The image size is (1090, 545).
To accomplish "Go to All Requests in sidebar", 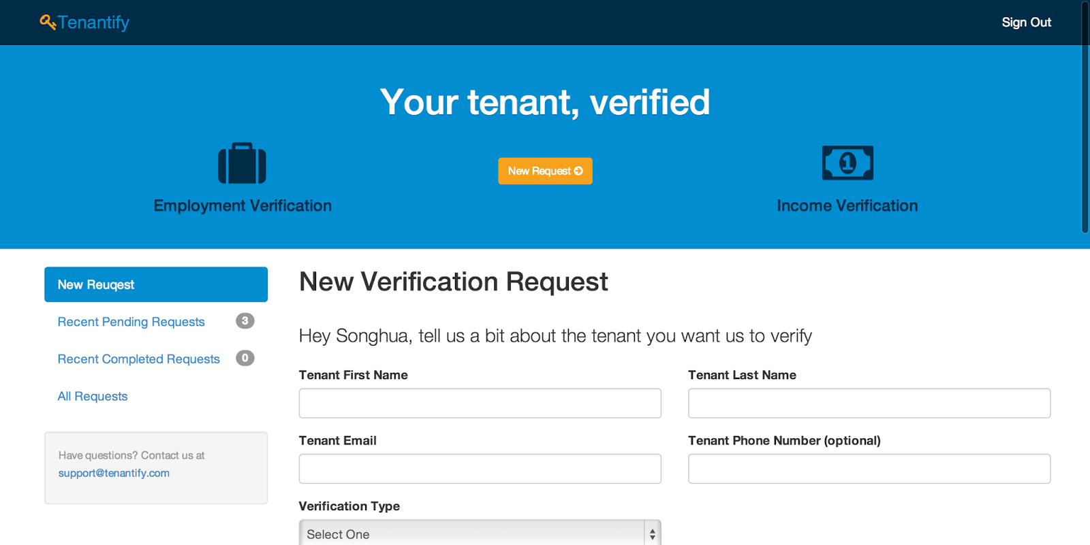I will coord(93,397).
